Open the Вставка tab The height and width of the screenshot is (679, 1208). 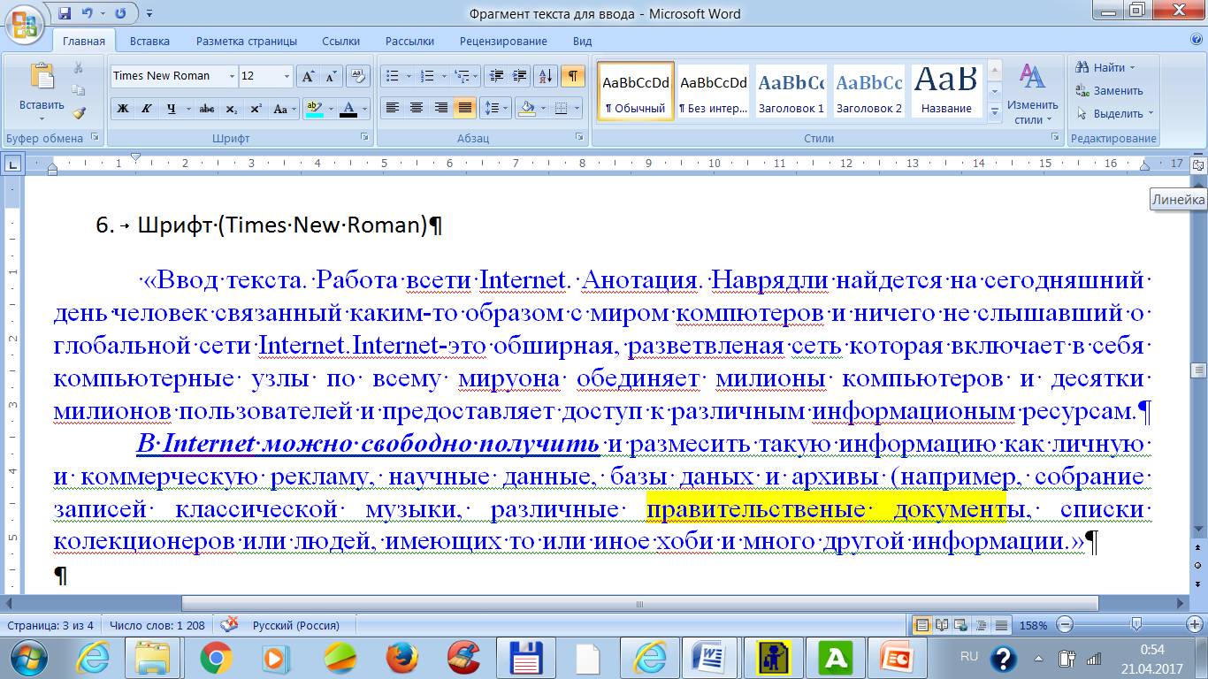click(x=149, y=41)
